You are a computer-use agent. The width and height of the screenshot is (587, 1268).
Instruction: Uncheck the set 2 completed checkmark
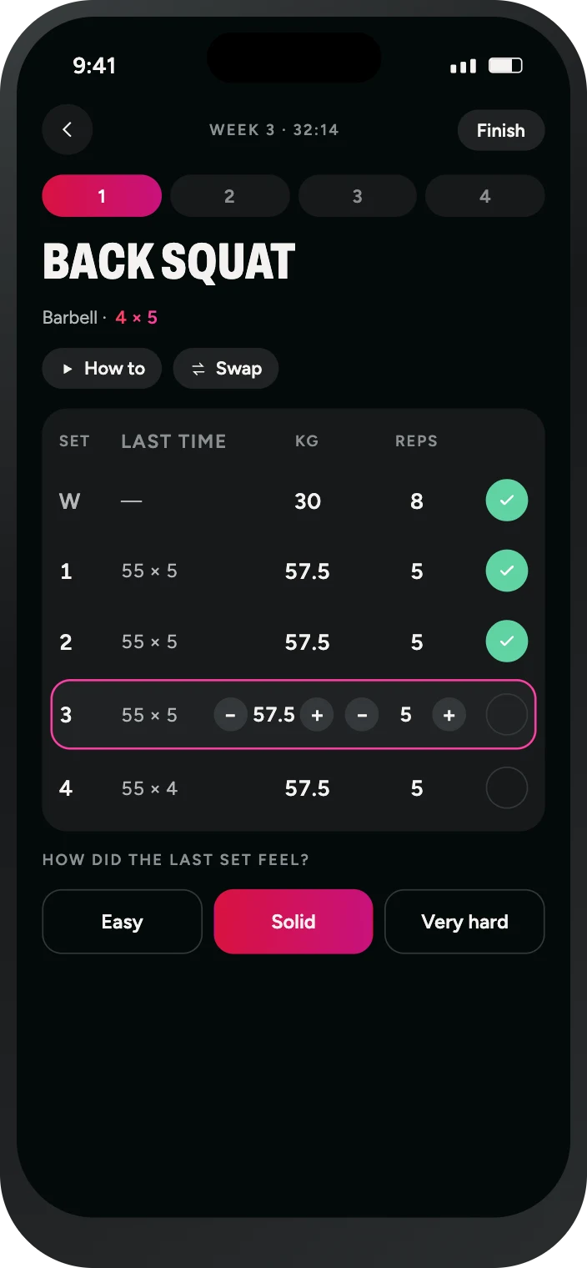[x=507, y=642]
